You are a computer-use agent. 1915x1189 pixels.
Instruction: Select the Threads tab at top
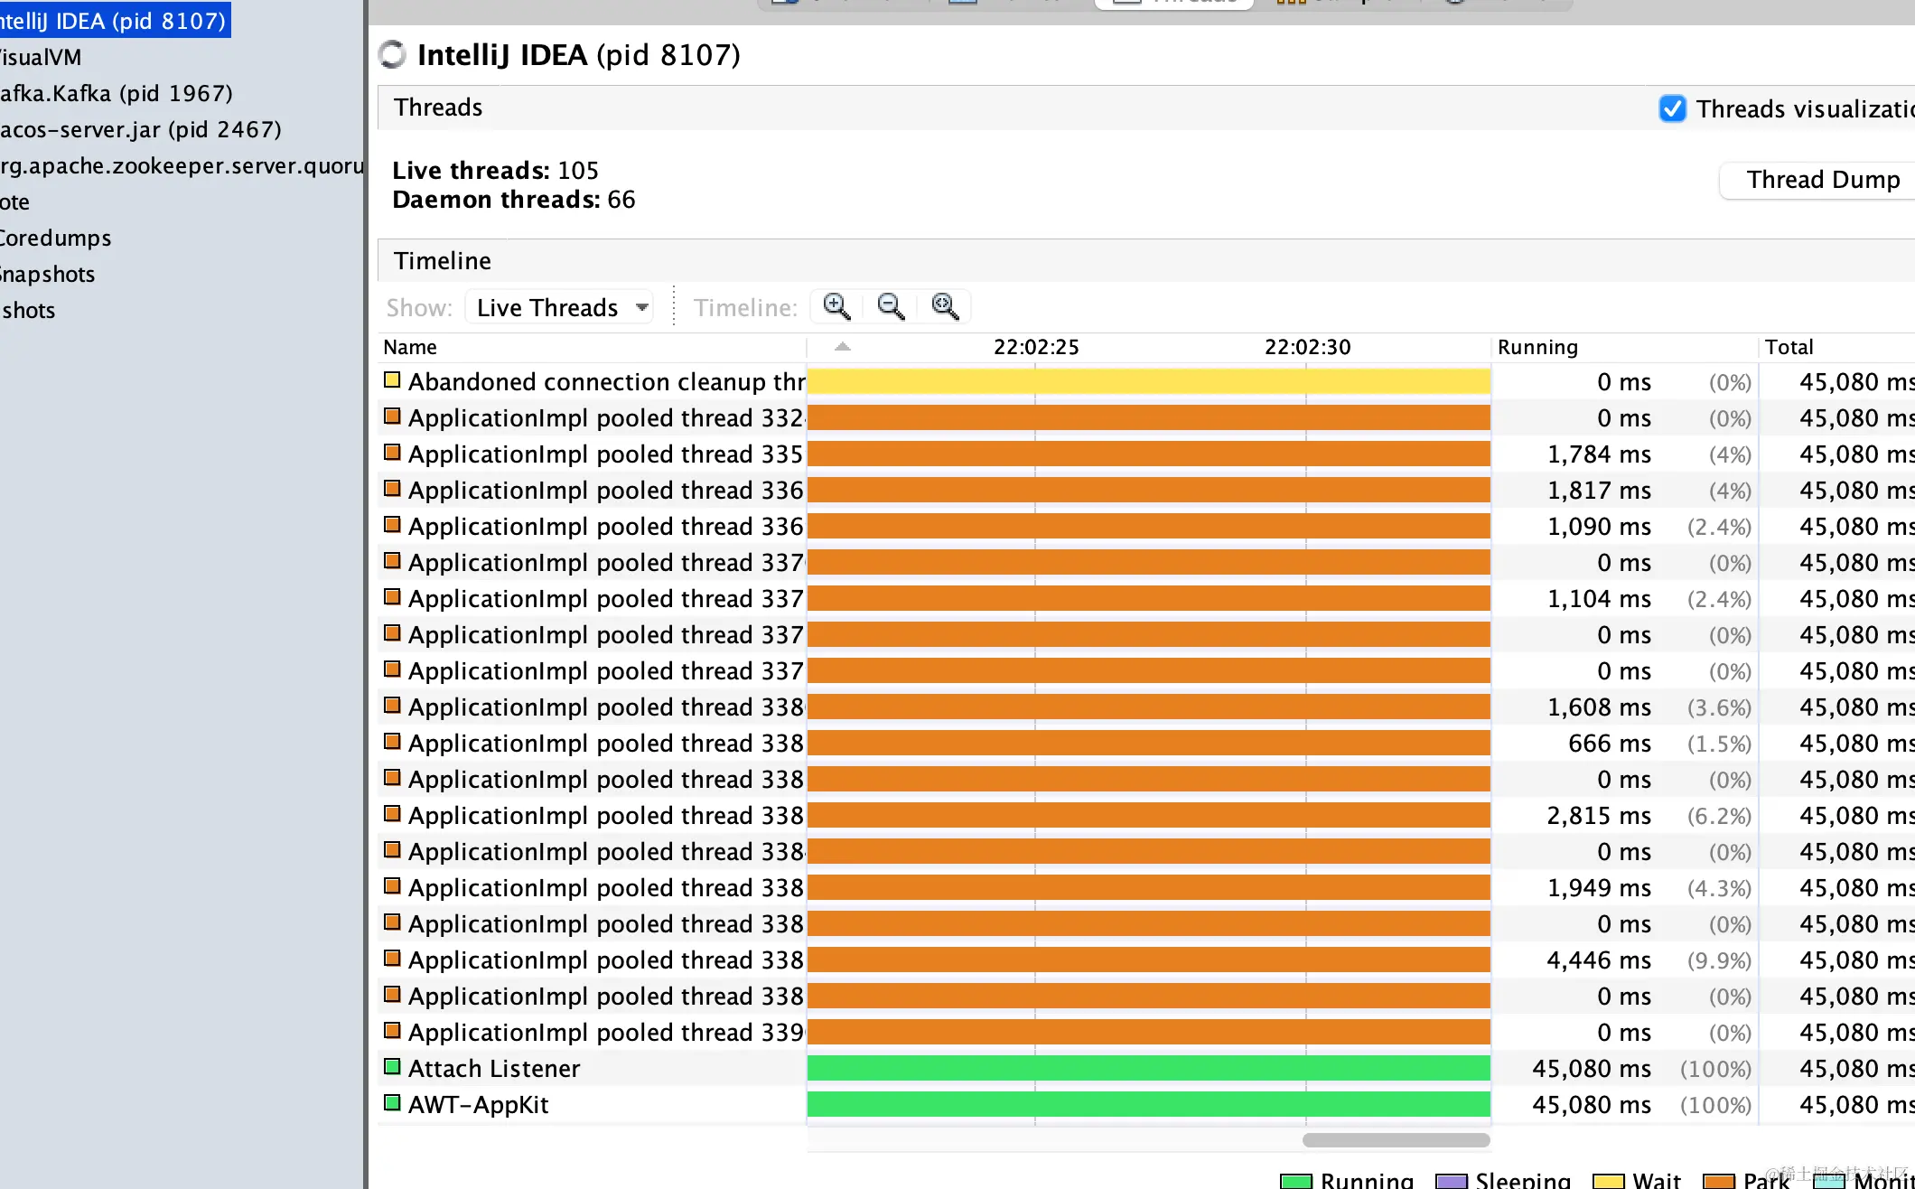point(1174,3)
